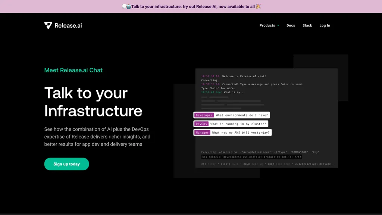Open the Products menu item
The image size is (382, 215).
[x=267, y=25]
